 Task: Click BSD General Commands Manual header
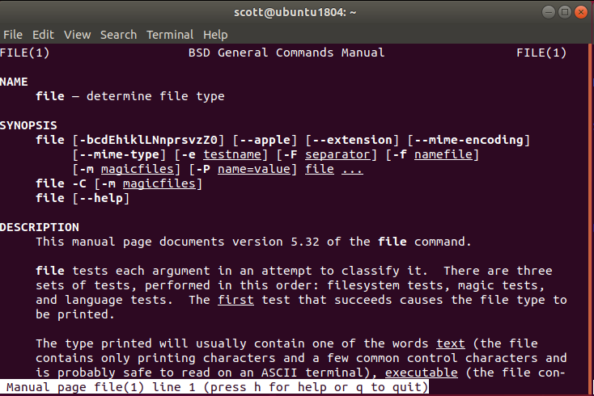pos(286,53)
